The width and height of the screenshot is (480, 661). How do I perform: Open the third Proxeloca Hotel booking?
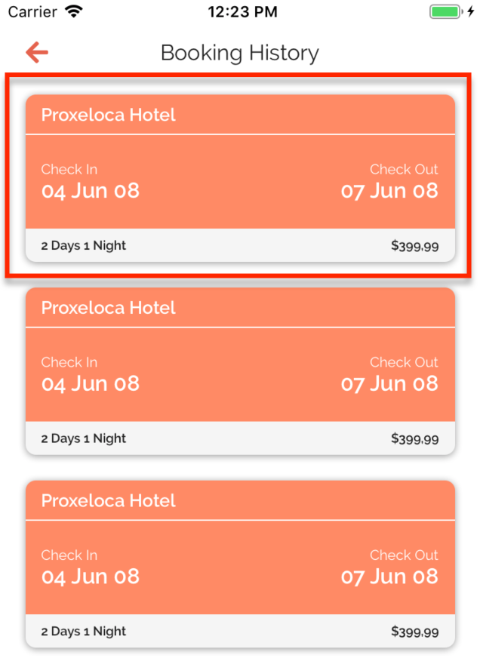240,563
